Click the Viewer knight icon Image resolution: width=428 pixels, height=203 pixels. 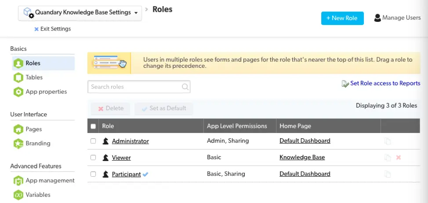click(x=105, y=157)
